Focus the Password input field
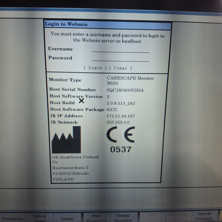 [121, 58]
